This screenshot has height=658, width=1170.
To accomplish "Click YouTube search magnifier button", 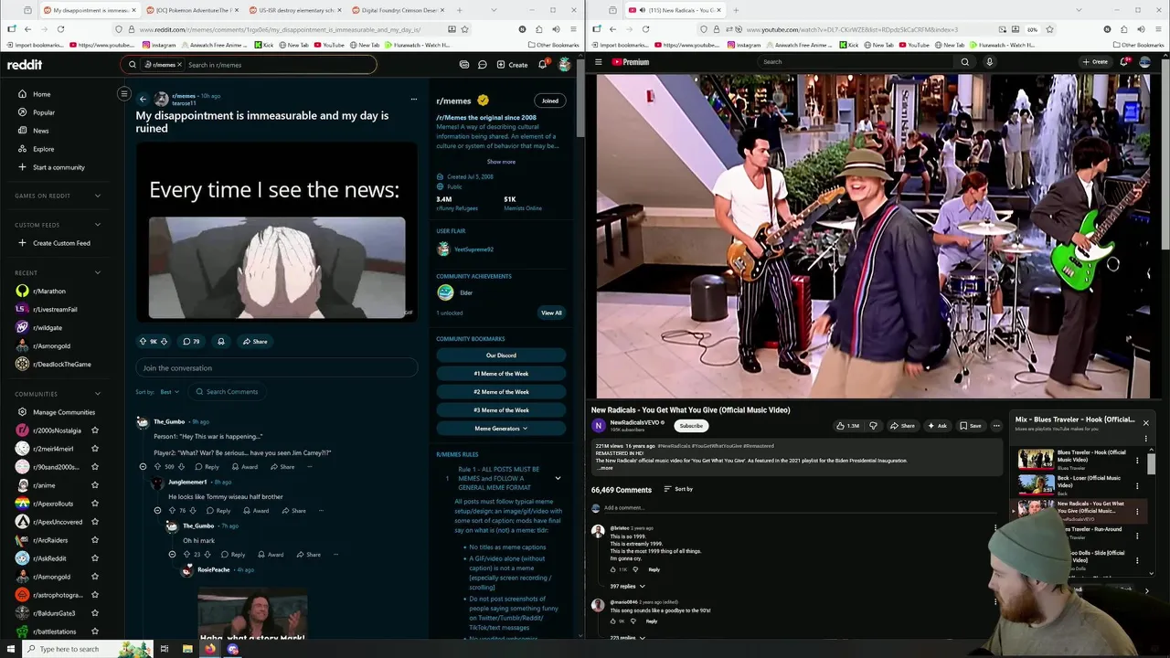I will 964,62.
